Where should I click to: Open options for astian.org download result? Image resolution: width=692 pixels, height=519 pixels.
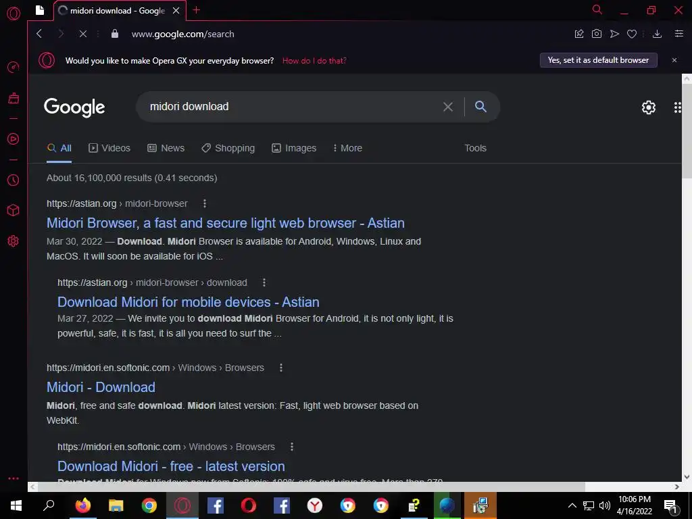pyautogui.click(x=264, y=282)
